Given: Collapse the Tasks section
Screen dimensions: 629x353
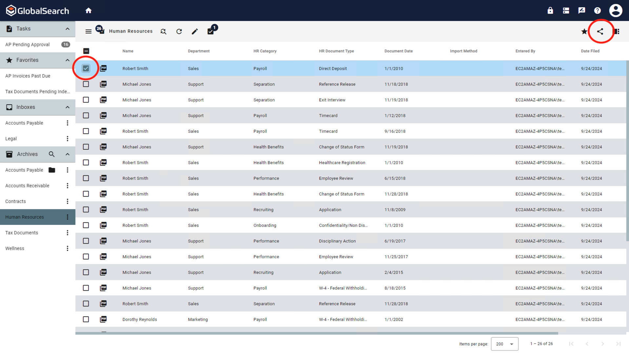Looking at the screenshot, I should tap(67, 29).
